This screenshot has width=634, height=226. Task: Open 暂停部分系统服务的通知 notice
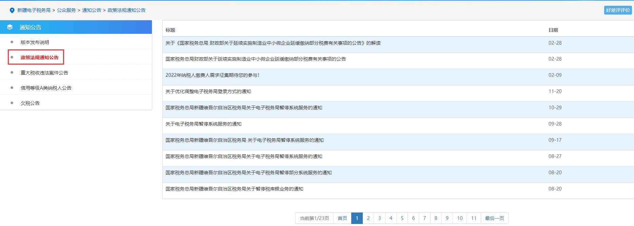[249, 173]
